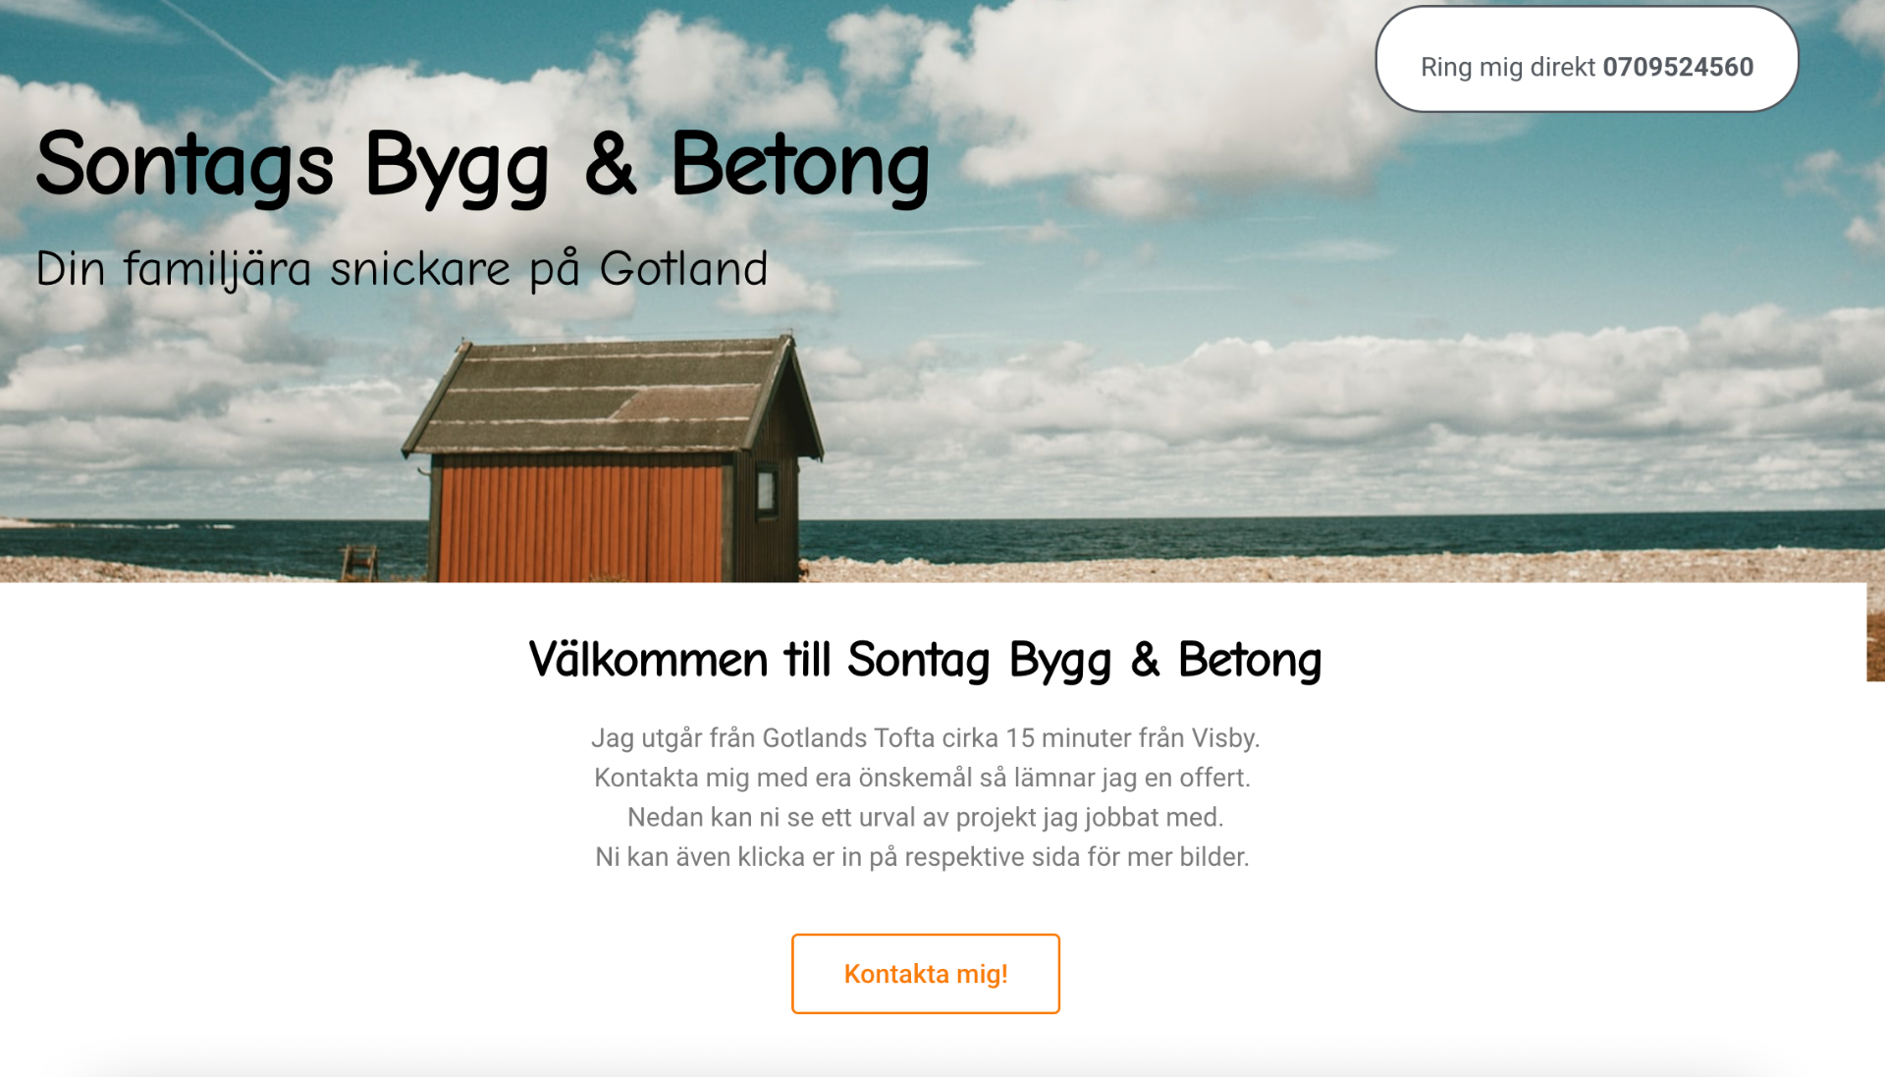The image size is (1885, 1077).
Task: Click the line Nedan kan ni se ett urval
Action: [x=925, y=817]
